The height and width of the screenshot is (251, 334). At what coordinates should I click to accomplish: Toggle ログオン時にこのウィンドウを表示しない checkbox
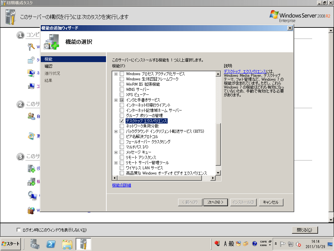[x=19, y=230]
